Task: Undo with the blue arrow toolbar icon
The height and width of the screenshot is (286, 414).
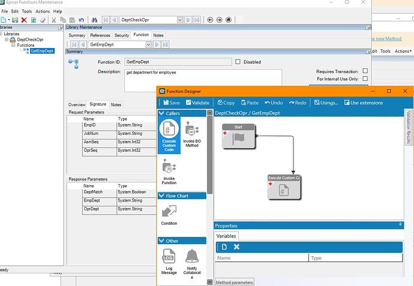Action: coord(82,20)
